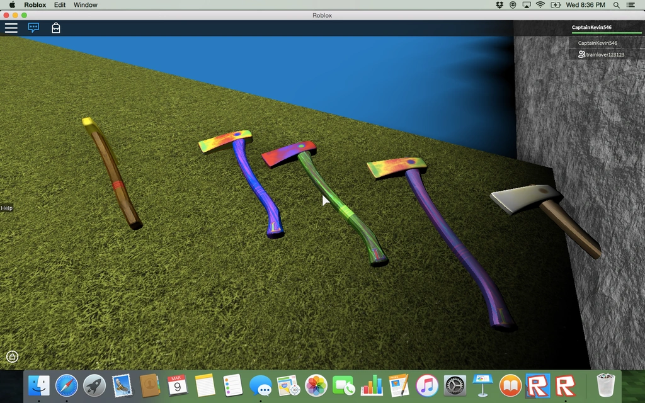Toggle chat visibility with the speech bubble
The height and width of the screenshot is (403, 645).
33,28
